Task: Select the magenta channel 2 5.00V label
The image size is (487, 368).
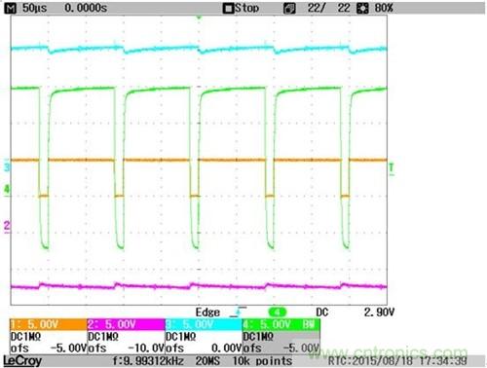Action: (127, 324)
